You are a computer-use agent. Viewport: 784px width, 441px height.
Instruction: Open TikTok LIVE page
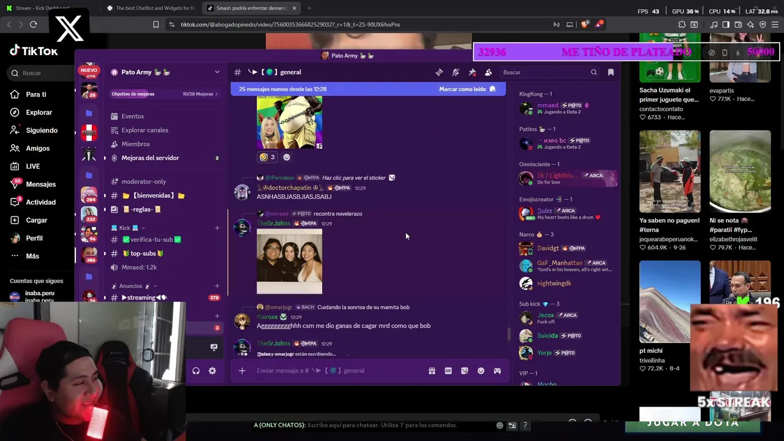tap(33, 166)
